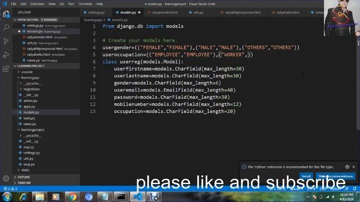Viewport: 360px width, 202px height.
Task: Open the Go menu
Action: point(62,4)
